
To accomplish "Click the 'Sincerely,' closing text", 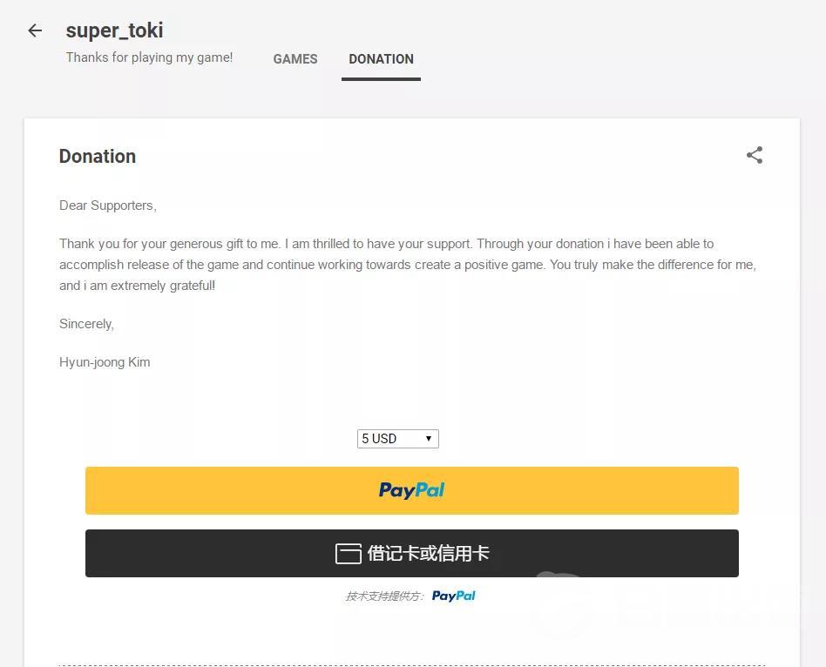I will (86, 324).
